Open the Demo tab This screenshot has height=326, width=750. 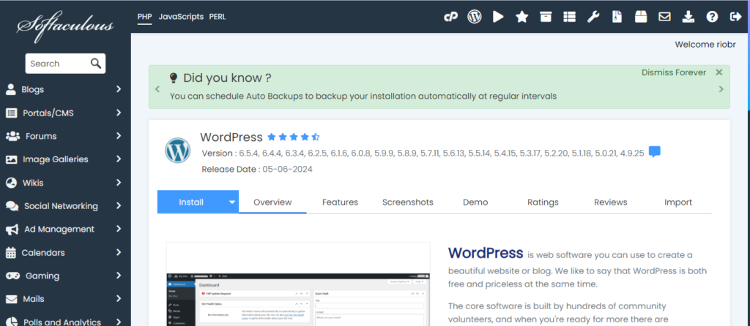[475, 202]
